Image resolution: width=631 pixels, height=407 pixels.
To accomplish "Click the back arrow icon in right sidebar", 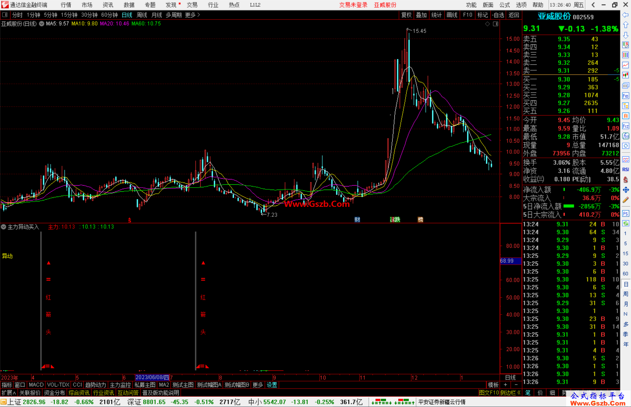I will tap(625, 15).
